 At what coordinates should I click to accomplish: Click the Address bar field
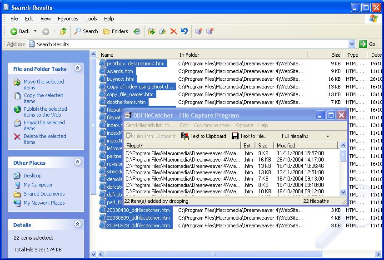188,44
